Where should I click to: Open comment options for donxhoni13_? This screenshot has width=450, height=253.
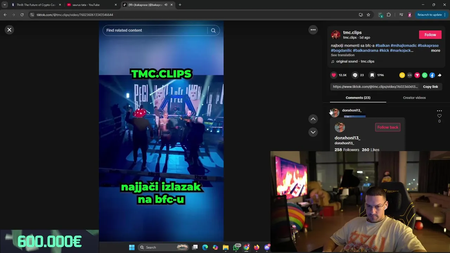click(x=439, y=111)
